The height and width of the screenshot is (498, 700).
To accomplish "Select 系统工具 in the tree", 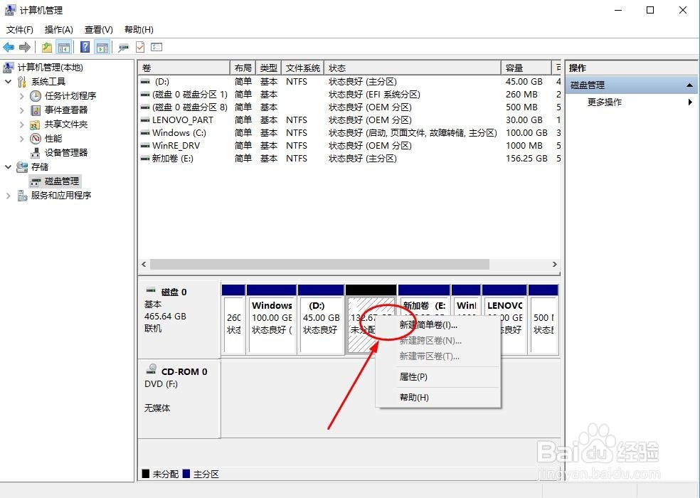I will pyautogui.click(x=48, y=82).
